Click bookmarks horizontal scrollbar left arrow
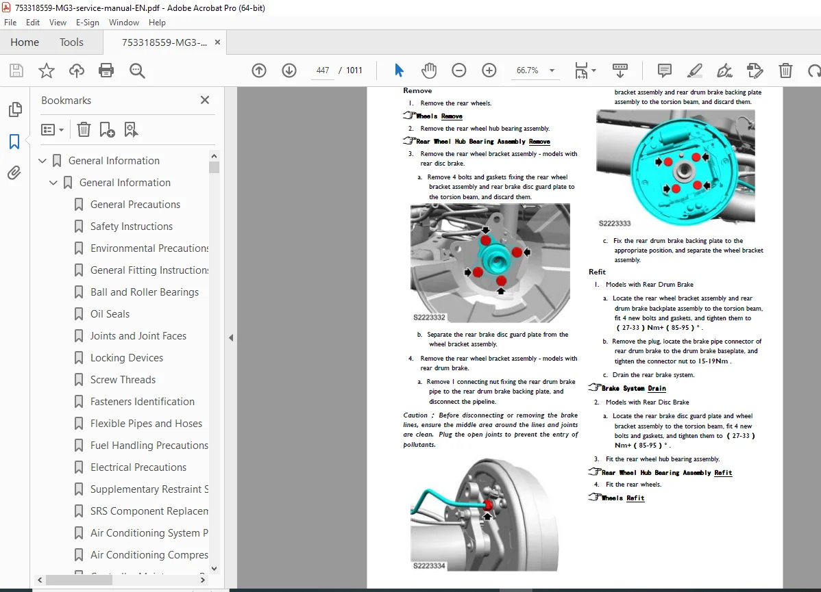The image size is (821, 592). click(x=40, y=580)
